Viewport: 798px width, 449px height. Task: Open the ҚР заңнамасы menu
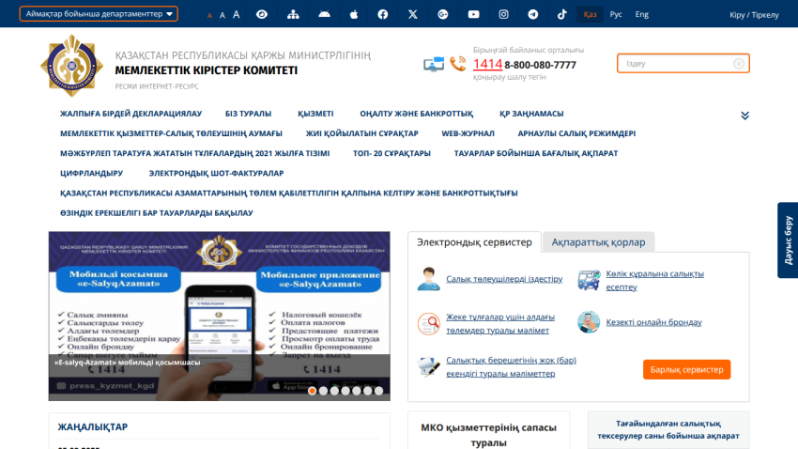tap(531, 114)
